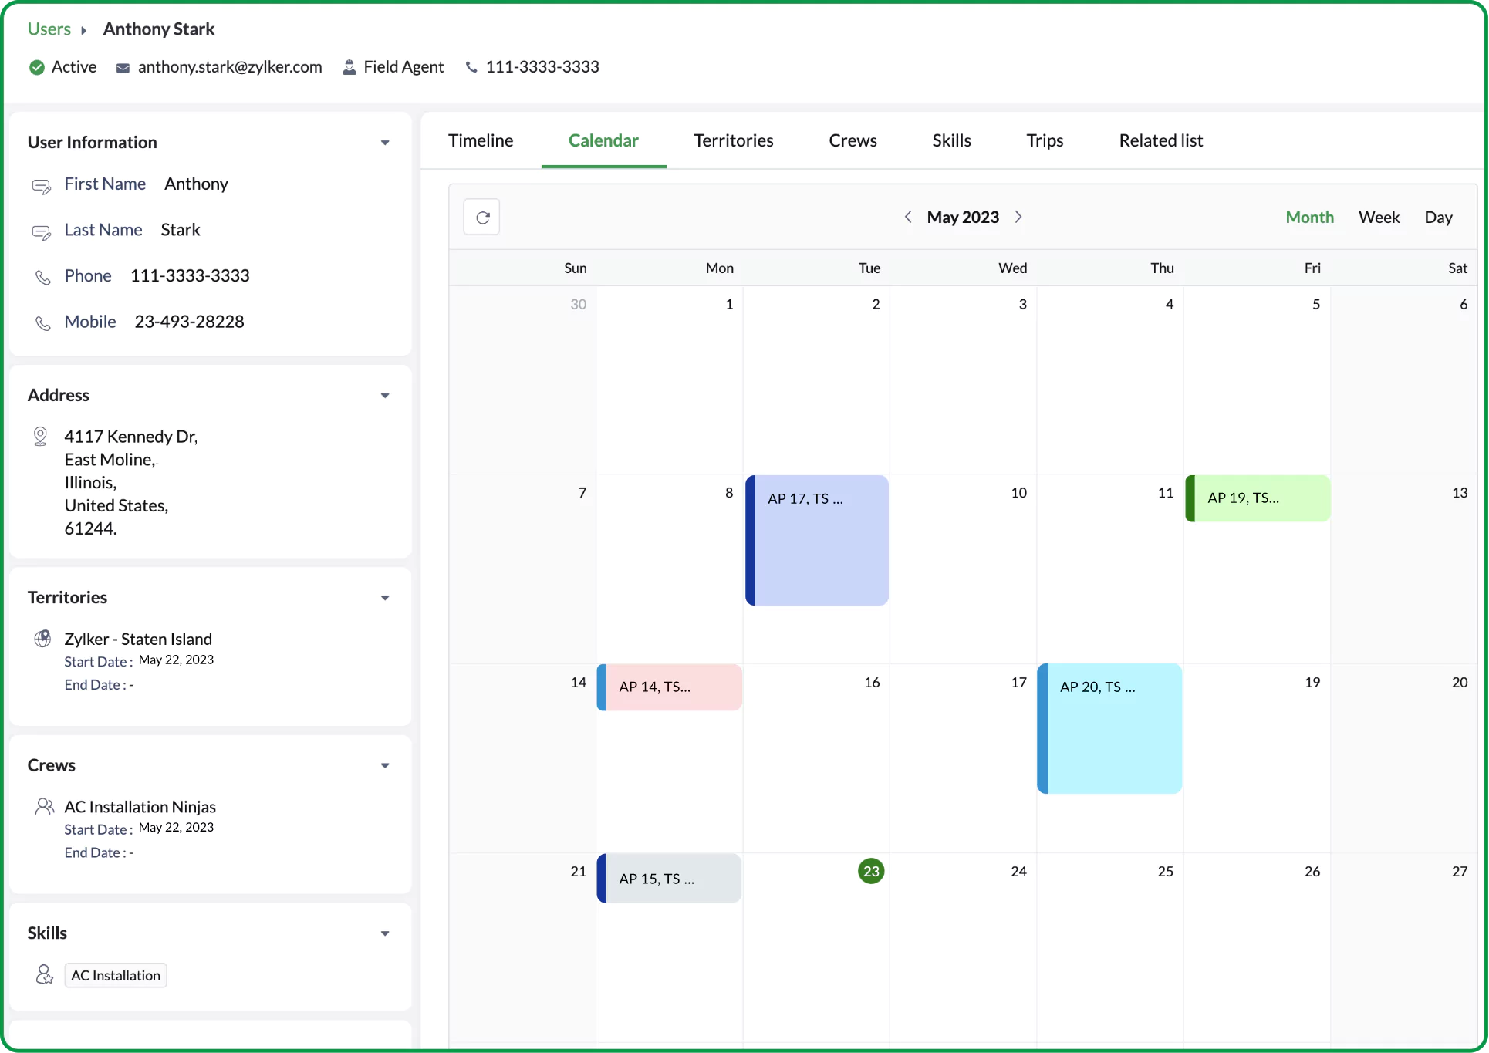The width and height of the screenshot is (1489, 1053).
Task: Collapse the Crews section arrow
Action: click(385, 766)
